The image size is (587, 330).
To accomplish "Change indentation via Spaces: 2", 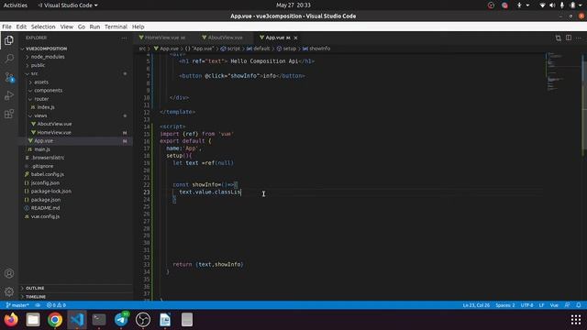I will click(505, 305).
